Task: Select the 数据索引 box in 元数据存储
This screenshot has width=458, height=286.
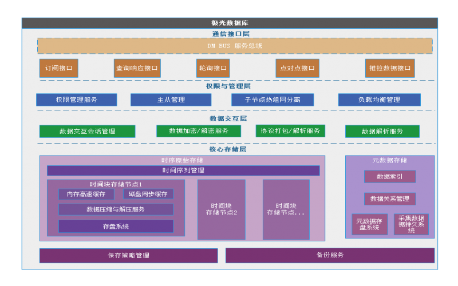Action: (389, 177)
